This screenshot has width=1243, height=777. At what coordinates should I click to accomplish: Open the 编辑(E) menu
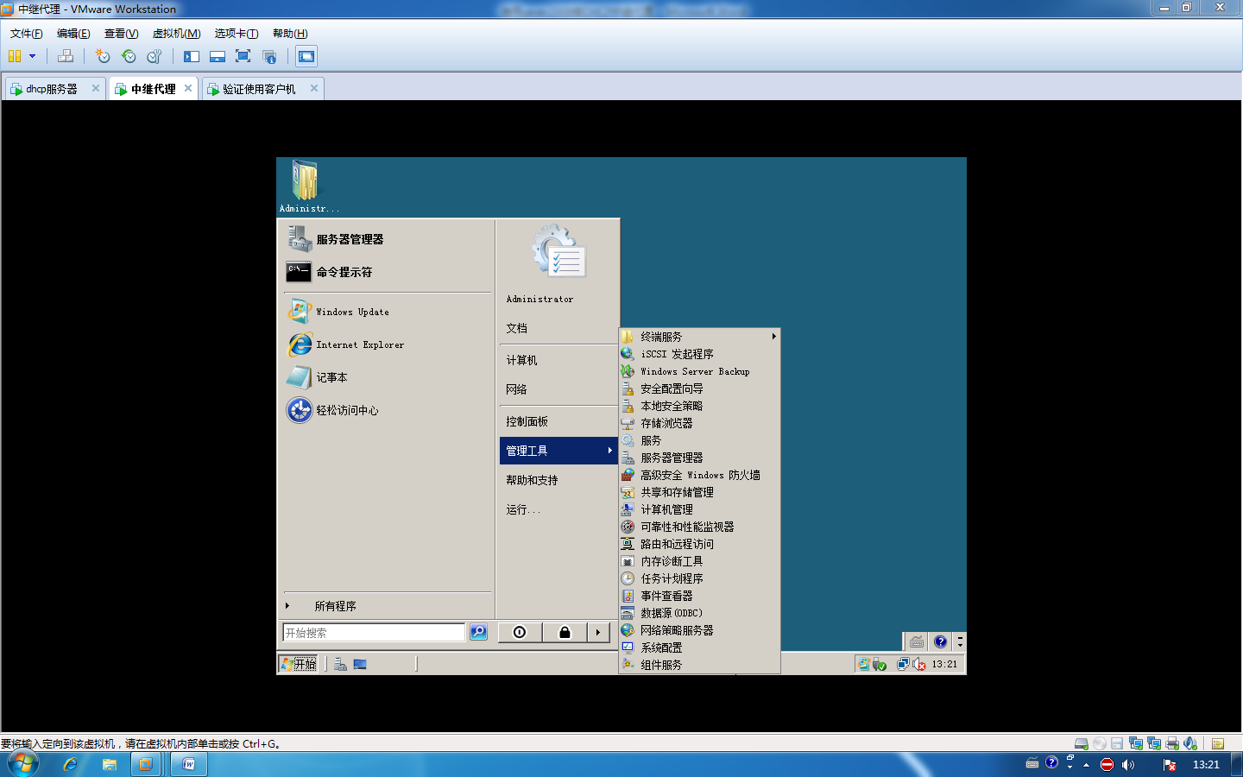click(x=73, y=34)
